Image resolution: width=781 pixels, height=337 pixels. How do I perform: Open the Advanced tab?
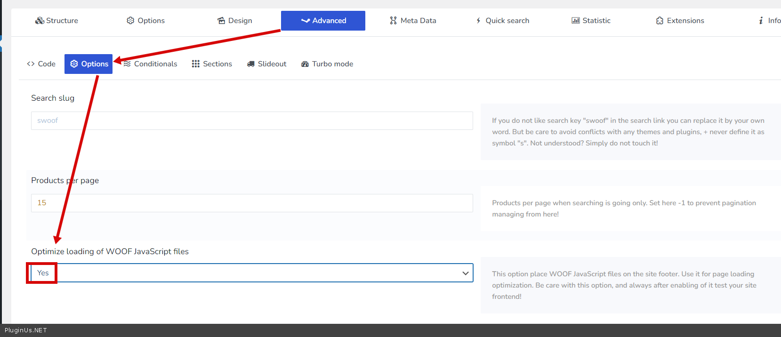pyautogui.click(x=323, y=21)
